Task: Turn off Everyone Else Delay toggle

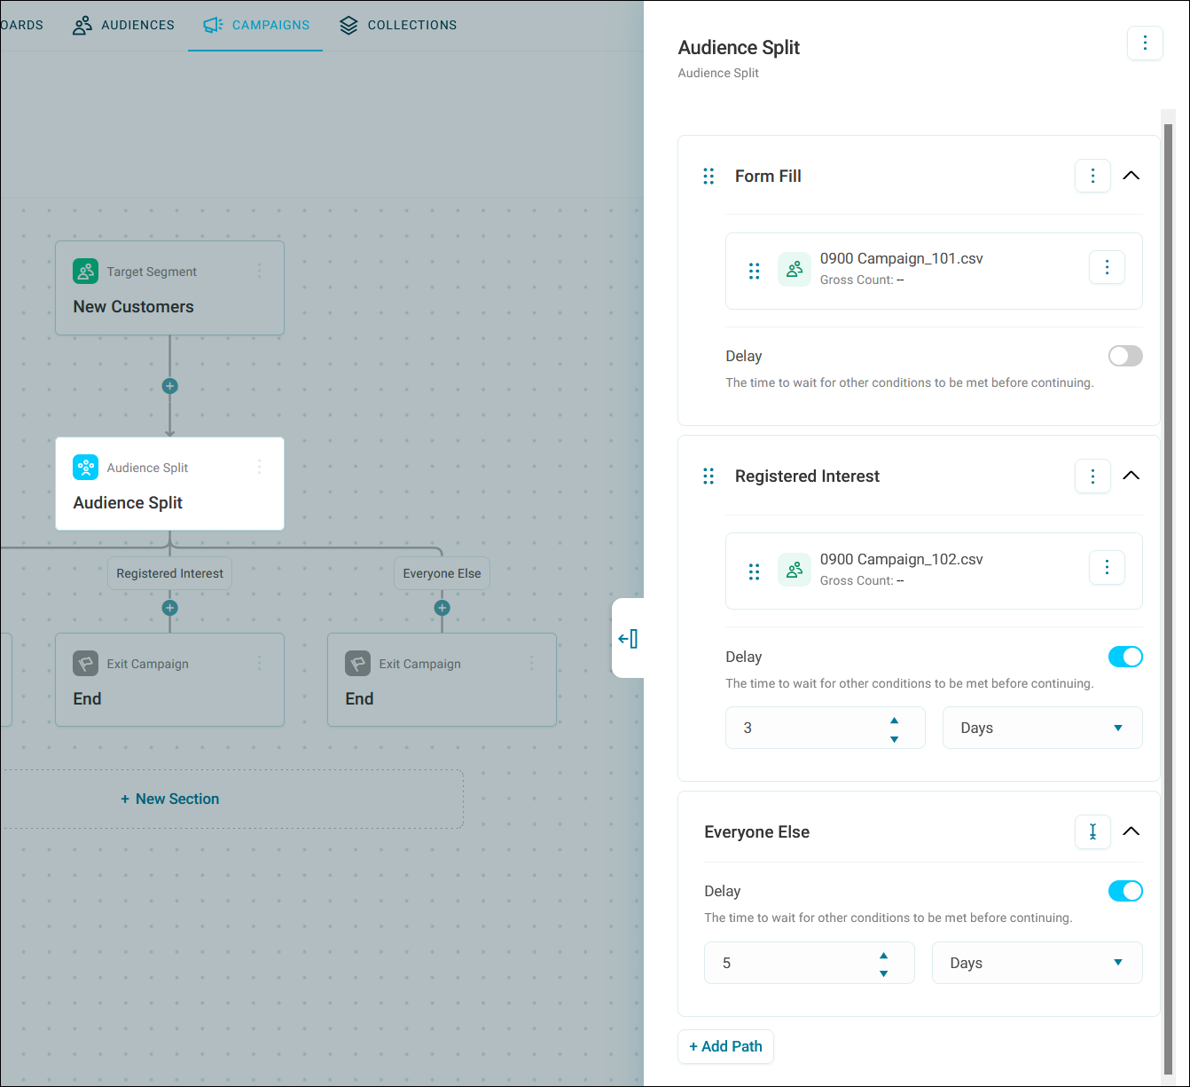Action: (1125, 891)
